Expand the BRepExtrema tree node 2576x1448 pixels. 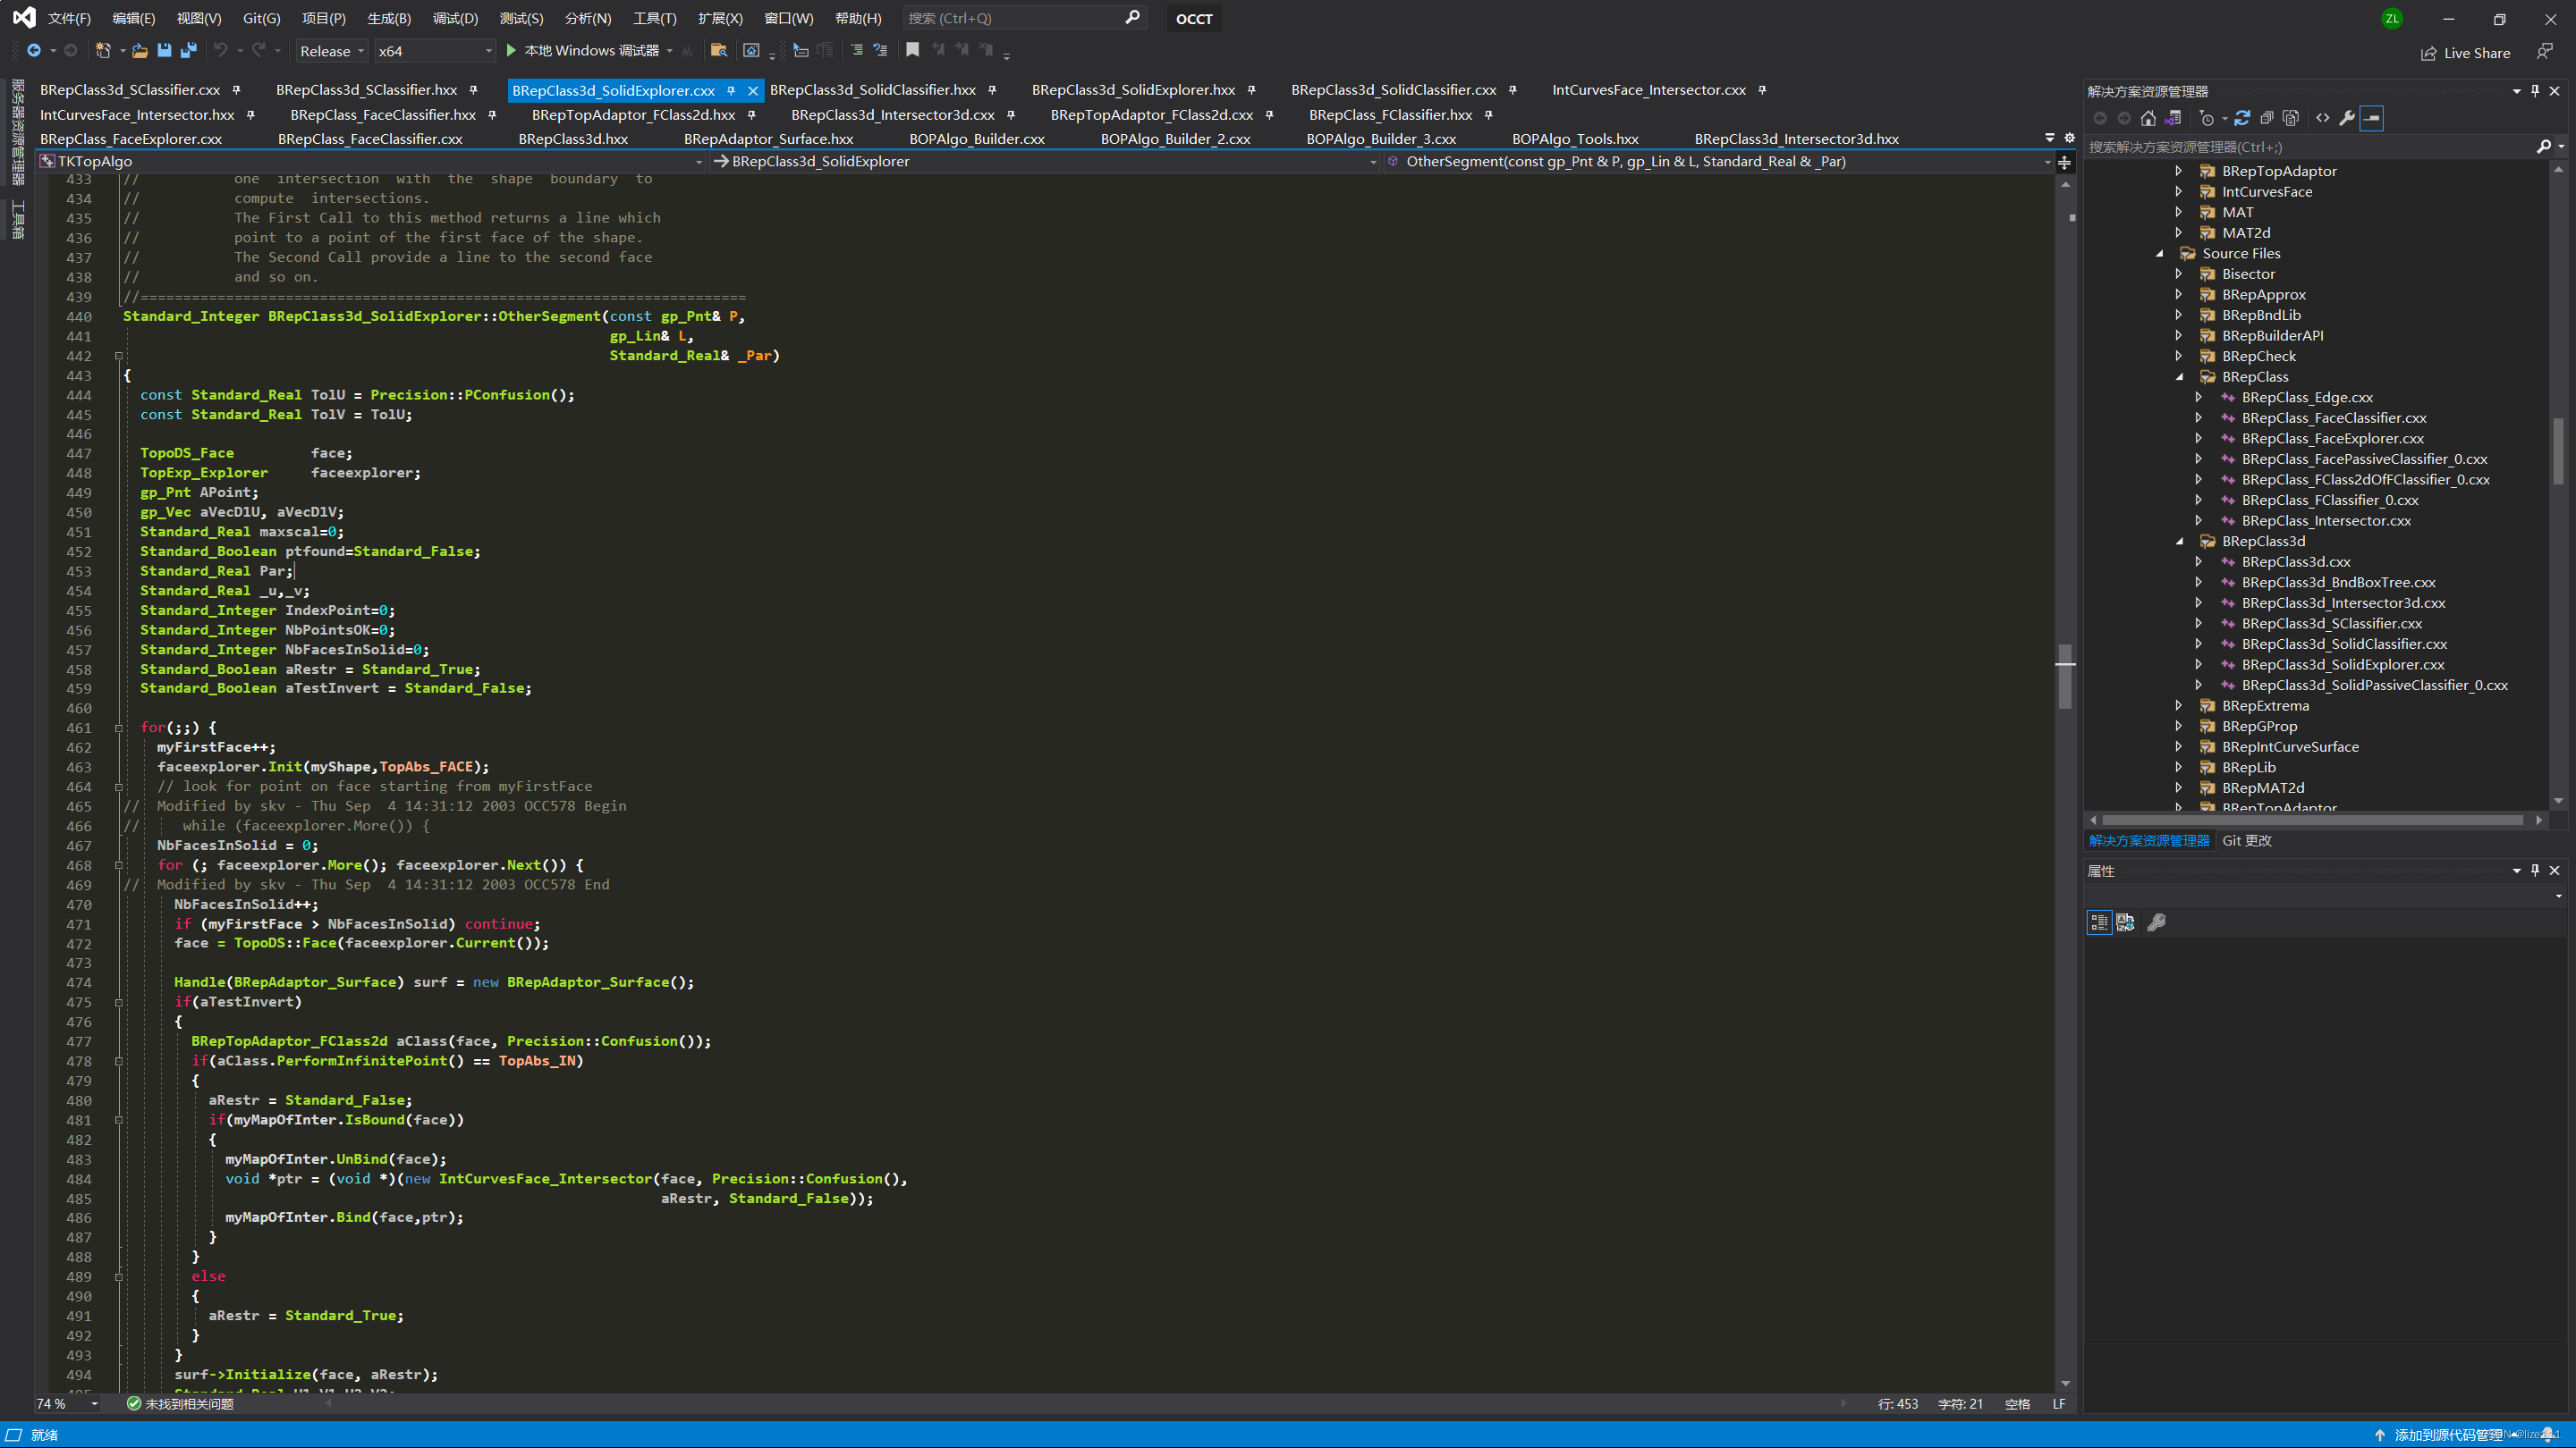point(2180,704)
